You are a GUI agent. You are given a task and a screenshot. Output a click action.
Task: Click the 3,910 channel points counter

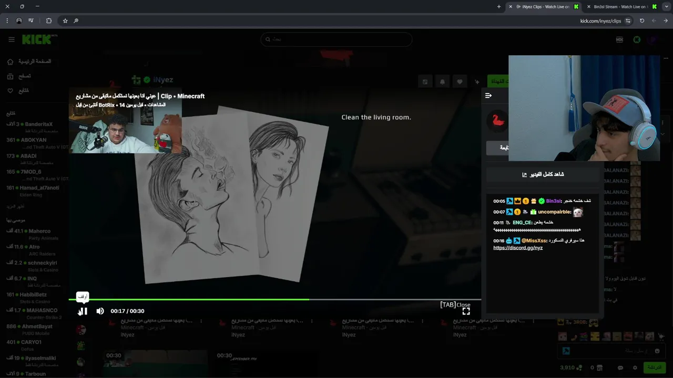tap(570, 368)
